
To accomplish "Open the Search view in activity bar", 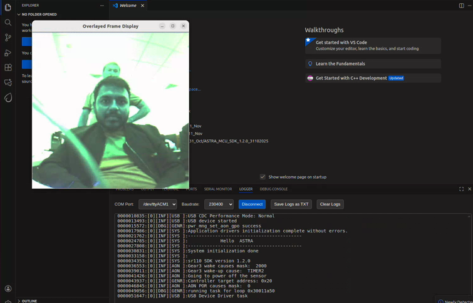I will [8, 22].
